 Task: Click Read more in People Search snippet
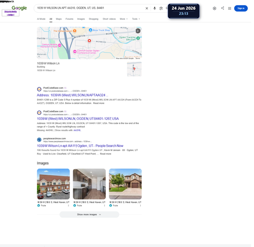coord(106,154)
